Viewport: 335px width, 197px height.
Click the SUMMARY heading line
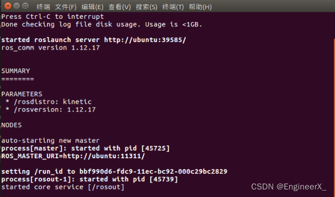(16, 71)
